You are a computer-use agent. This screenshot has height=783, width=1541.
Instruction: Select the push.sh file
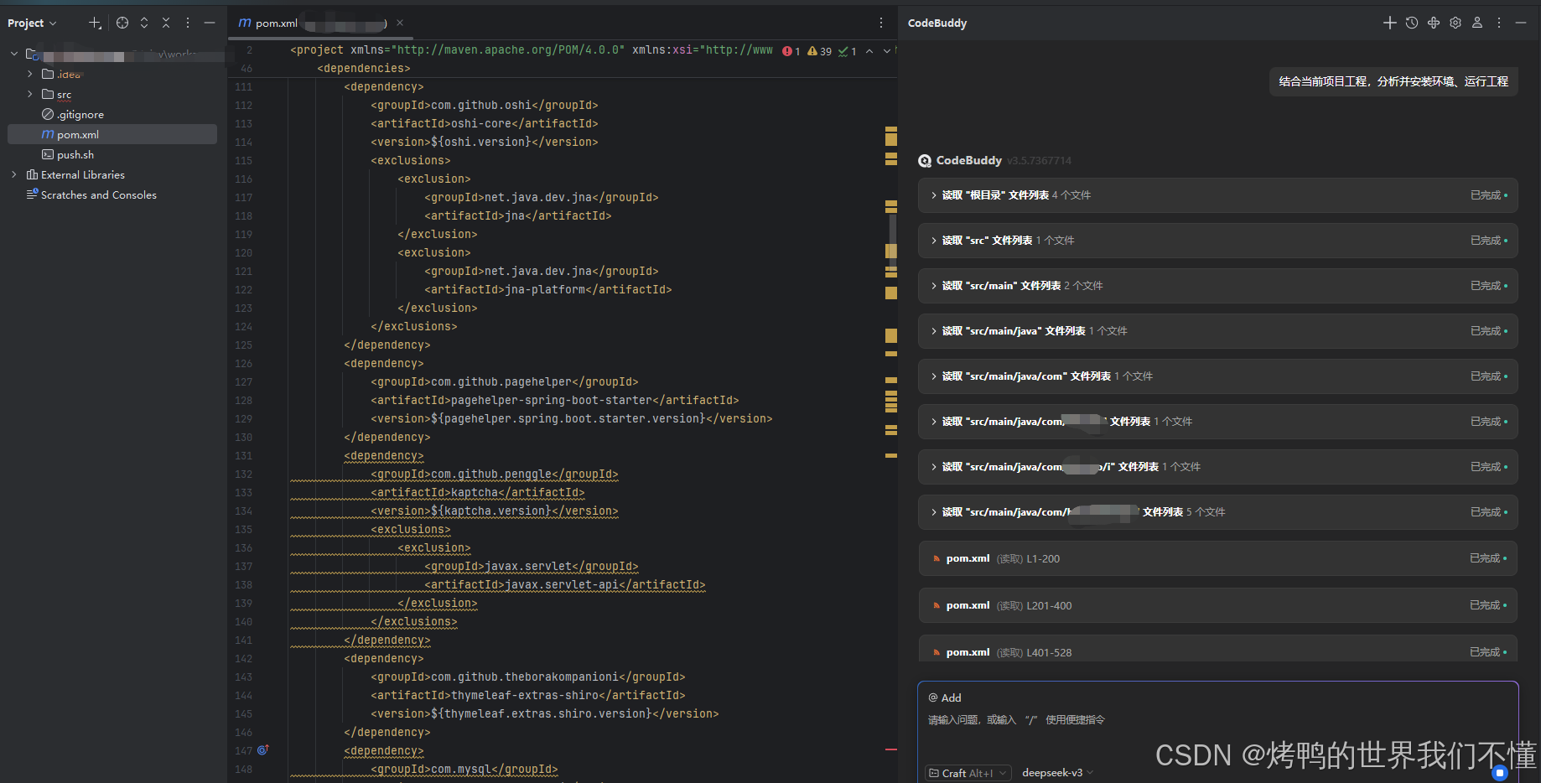click(x=68, y=154)
